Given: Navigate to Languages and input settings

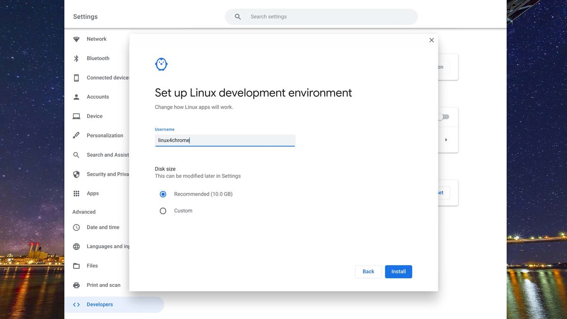Looking at the screenshot, I should [76, 246].
